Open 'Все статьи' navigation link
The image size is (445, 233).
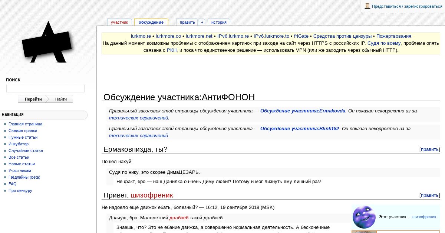pyautogui.click(x=19, y=157)
